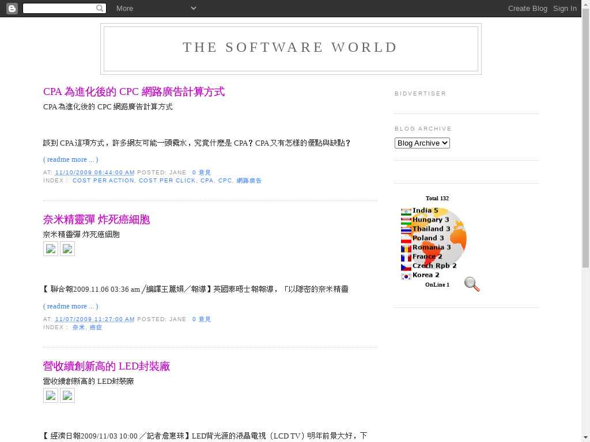Expand the Blog Archive dropdown
The image size is (590, 442).
pos(422,143)
